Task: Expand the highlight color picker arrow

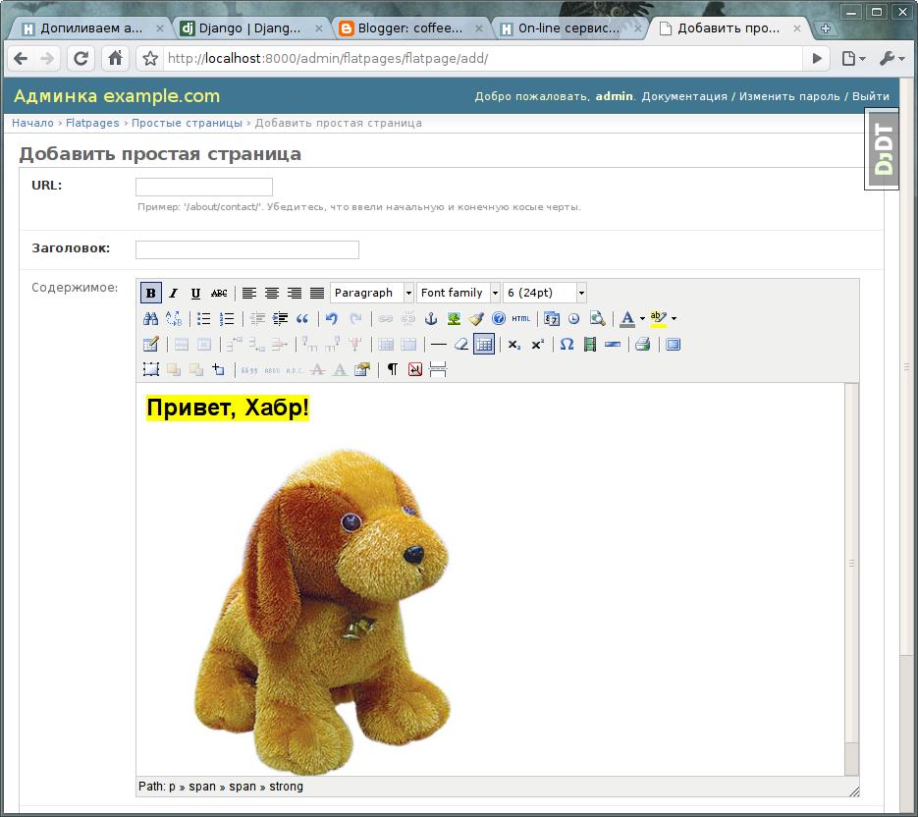Action: pos(675,318)
